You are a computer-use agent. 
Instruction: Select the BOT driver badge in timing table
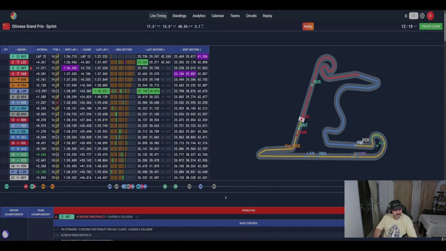19,177
